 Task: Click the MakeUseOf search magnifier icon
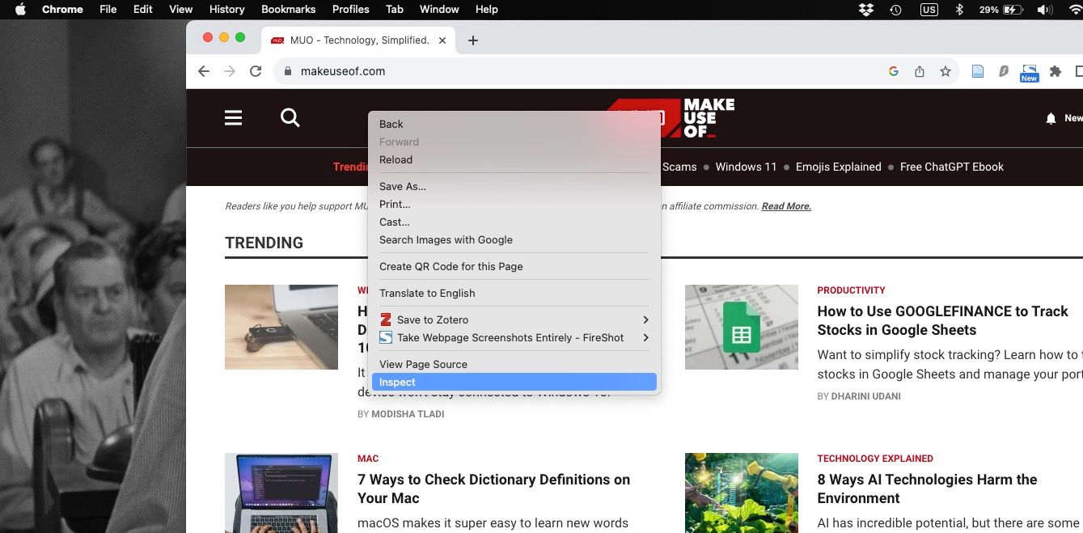click(290, 117)
